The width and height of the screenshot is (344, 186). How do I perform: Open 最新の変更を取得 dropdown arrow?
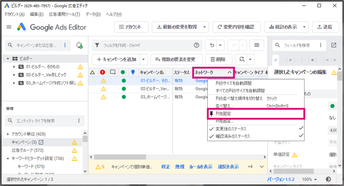pos(204,27)
